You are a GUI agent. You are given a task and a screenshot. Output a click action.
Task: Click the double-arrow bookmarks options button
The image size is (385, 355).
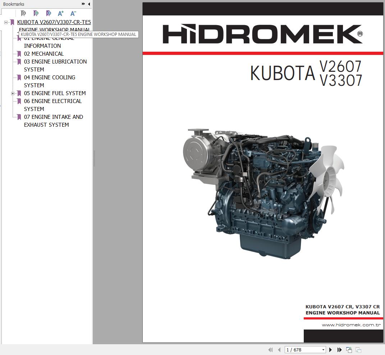point(83,4)
